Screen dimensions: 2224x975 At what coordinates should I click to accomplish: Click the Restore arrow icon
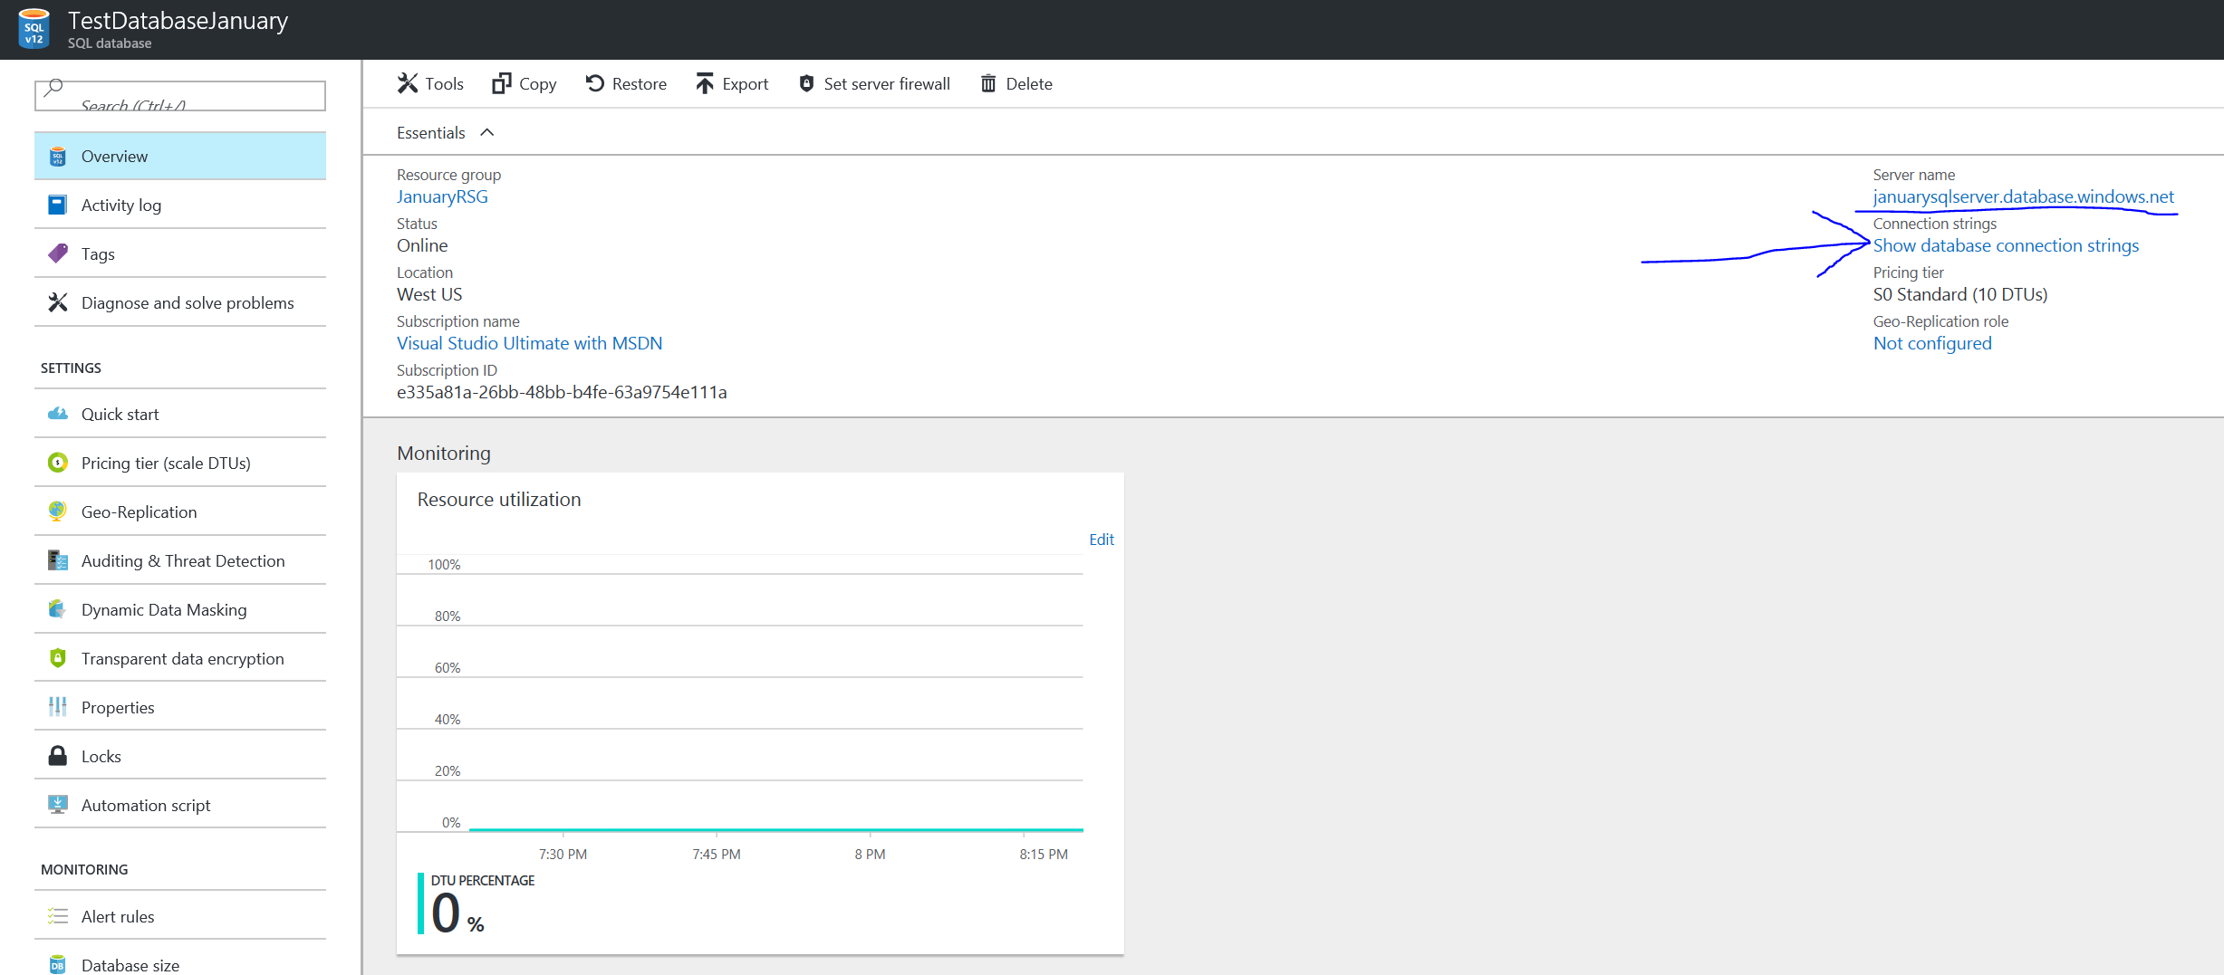595,83
